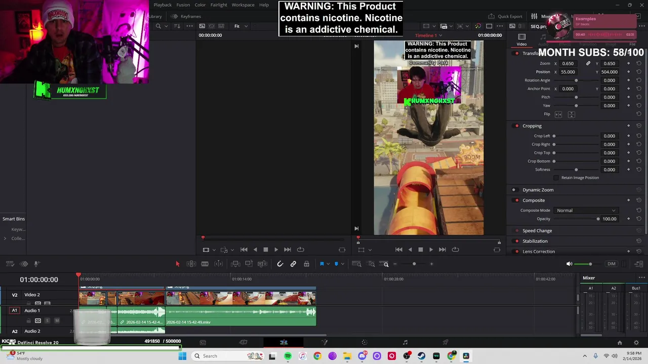The width and height of the screenshot is (648, 364).
Task: Toggle the Cropping section enable switch
Action: pyautogui.click(x=516, y=126)
